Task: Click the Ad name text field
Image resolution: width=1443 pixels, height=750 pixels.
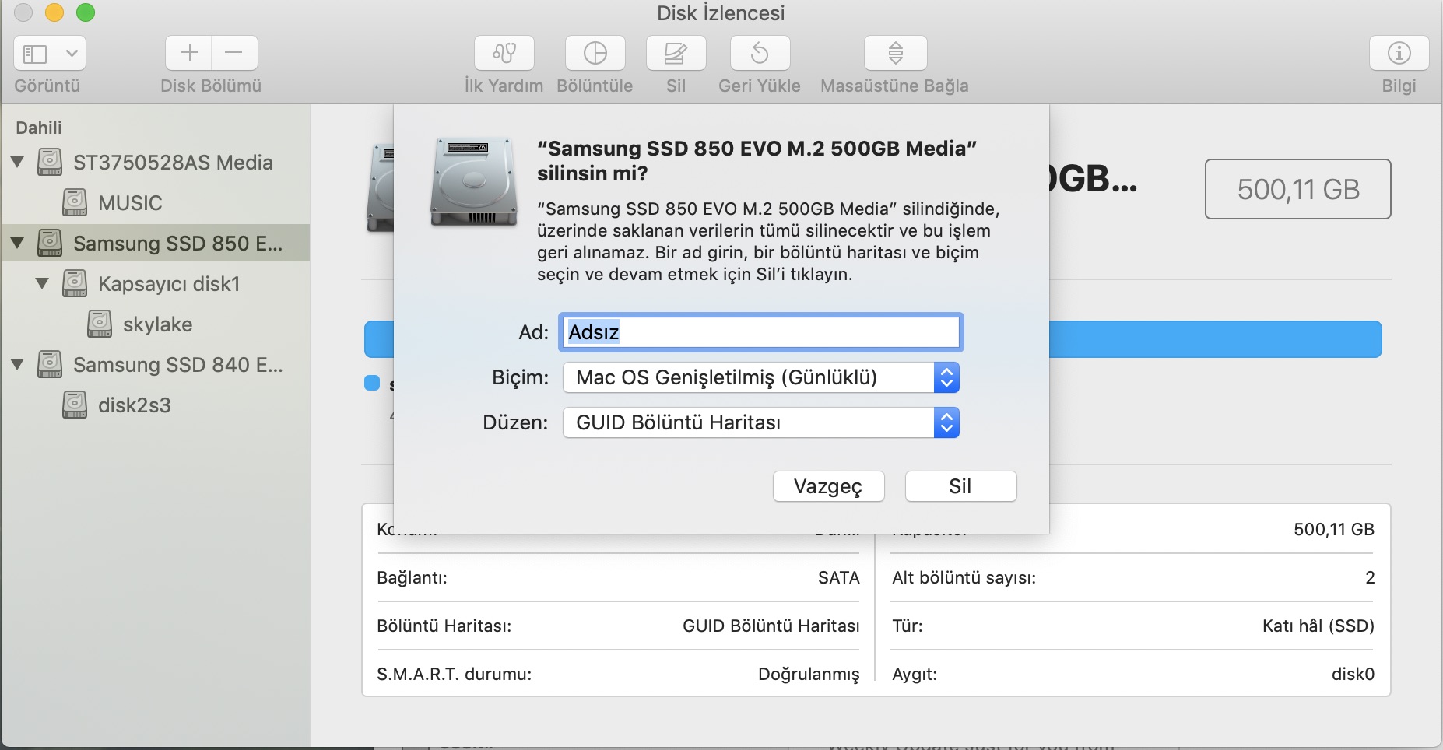Action: tap(760, 333)
